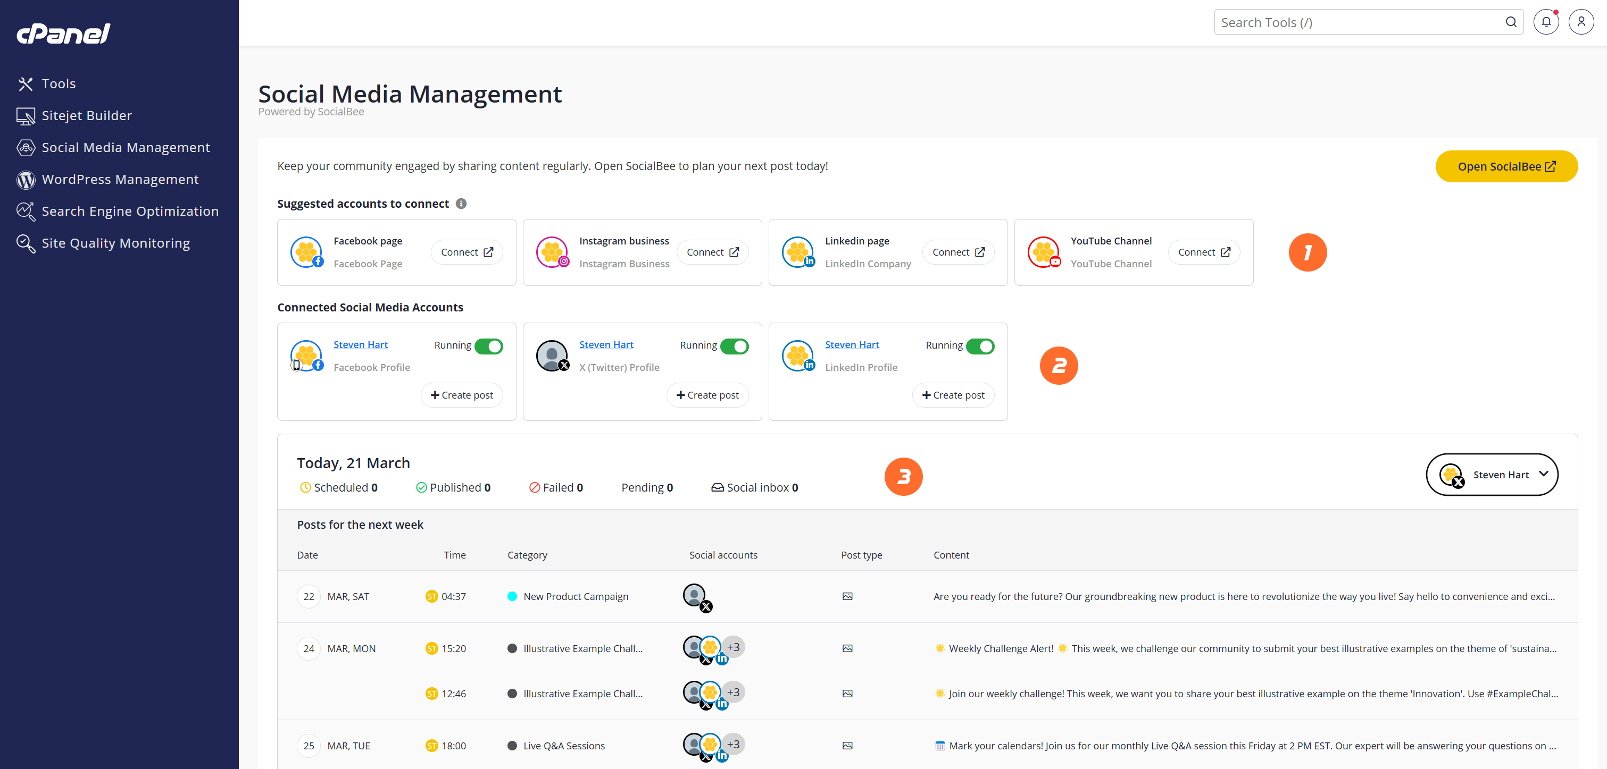Click the search magnifier icon
This screenshot has width=1607, height=769.
pyautogui.click(x=1511, y=22)
